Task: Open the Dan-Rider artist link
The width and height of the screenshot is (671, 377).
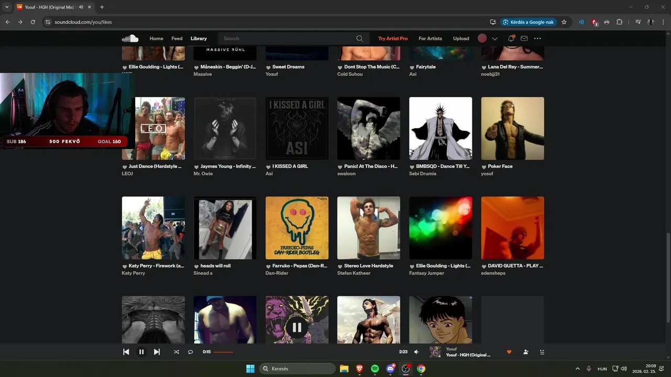Action: point(277,273)
